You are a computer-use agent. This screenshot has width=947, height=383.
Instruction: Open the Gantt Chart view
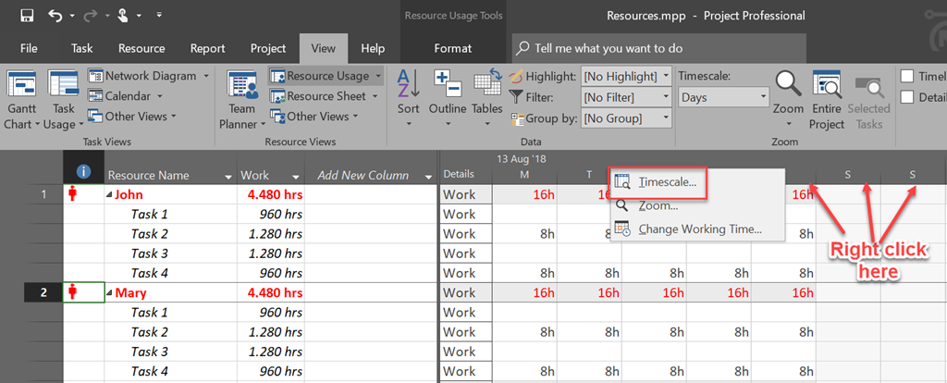[20, 88]
